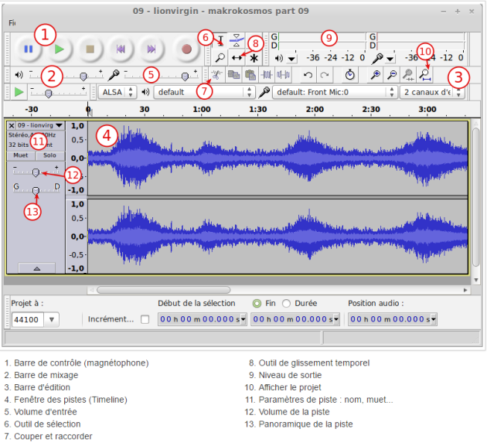
Task: Open the 44100 project rate dropdown
Action: click(x=52, y=319)
